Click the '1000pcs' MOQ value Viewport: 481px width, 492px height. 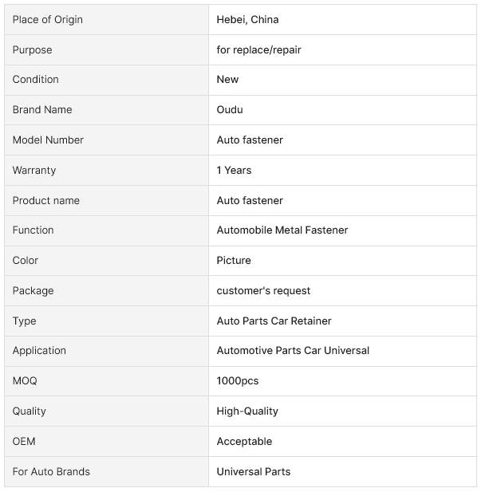[x=238, y=380]
